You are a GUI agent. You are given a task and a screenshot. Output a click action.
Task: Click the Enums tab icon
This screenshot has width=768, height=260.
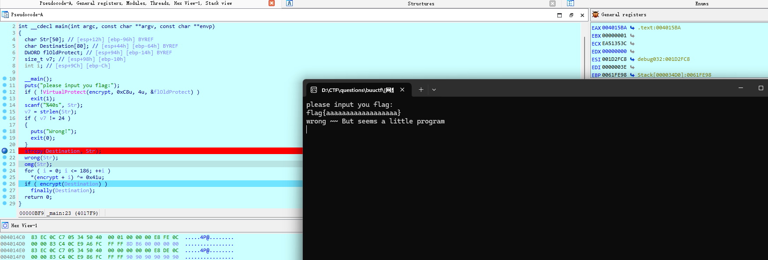click(x=570, y=3)
